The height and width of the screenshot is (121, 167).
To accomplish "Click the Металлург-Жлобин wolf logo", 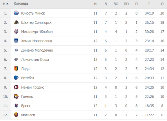I will 16,32.
